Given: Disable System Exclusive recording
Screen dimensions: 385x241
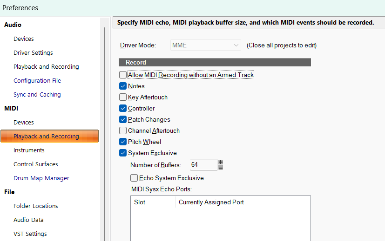Looking at the screenshot, I should (123, 153).
